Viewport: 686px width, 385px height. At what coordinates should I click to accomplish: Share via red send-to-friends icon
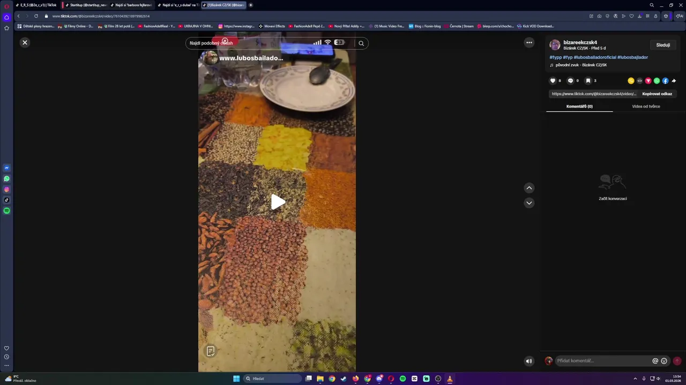648,81
